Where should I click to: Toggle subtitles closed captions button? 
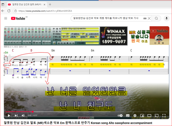point(128,116)
